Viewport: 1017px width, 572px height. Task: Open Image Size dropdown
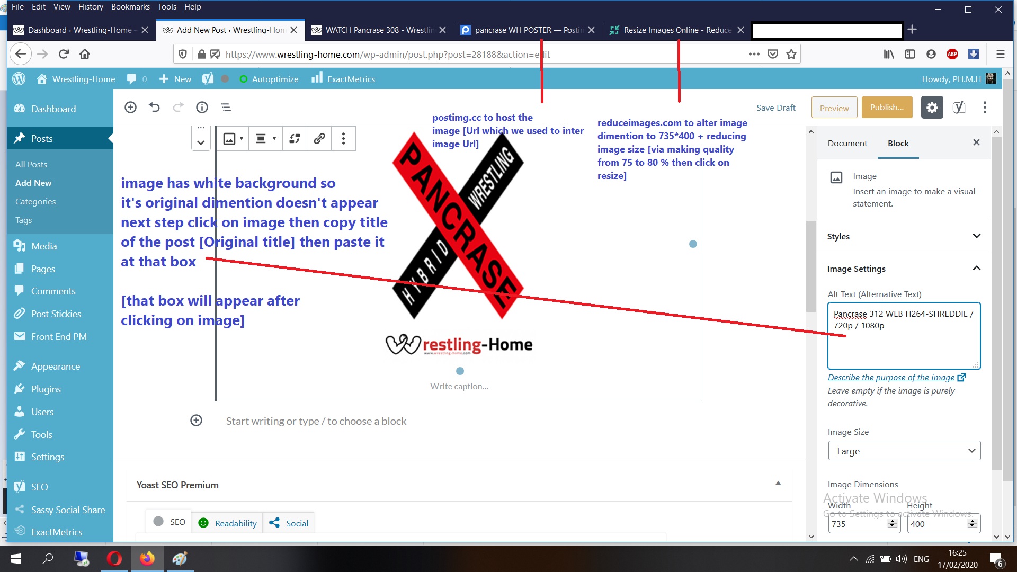(x=904, y=451)
